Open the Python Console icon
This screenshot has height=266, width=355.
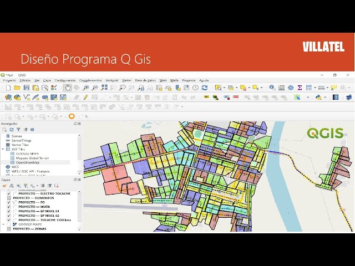click(318, 98)
